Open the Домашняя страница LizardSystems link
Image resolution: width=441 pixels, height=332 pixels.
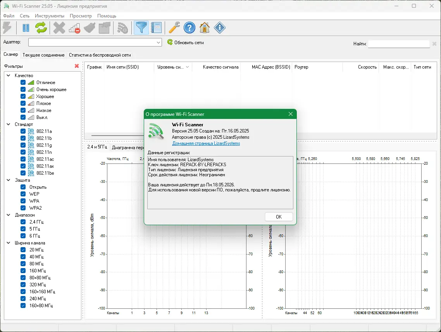tap(206, 143)
